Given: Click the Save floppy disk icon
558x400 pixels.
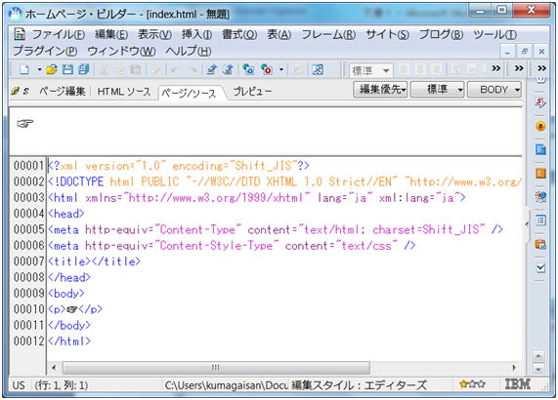Looking at the screenshot, I should [x=67, y=69].
